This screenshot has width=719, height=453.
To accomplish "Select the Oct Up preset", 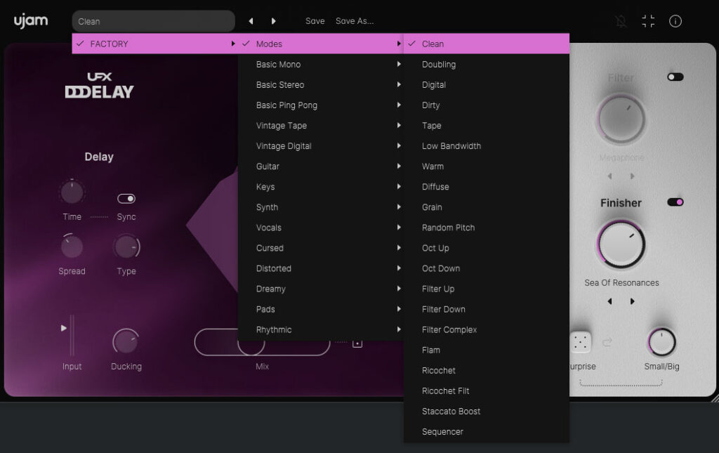I will (486, 248).
